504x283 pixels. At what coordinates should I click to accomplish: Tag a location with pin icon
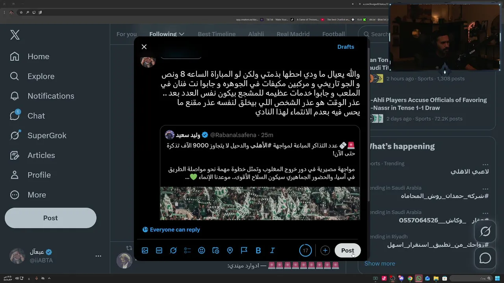pos(230,250)
